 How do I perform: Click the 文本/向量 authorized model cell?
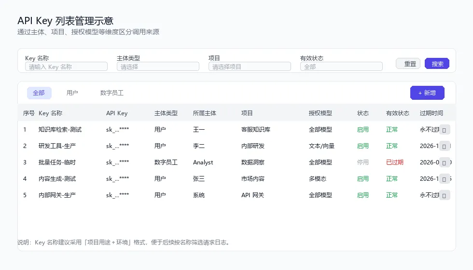coord(321,146)
